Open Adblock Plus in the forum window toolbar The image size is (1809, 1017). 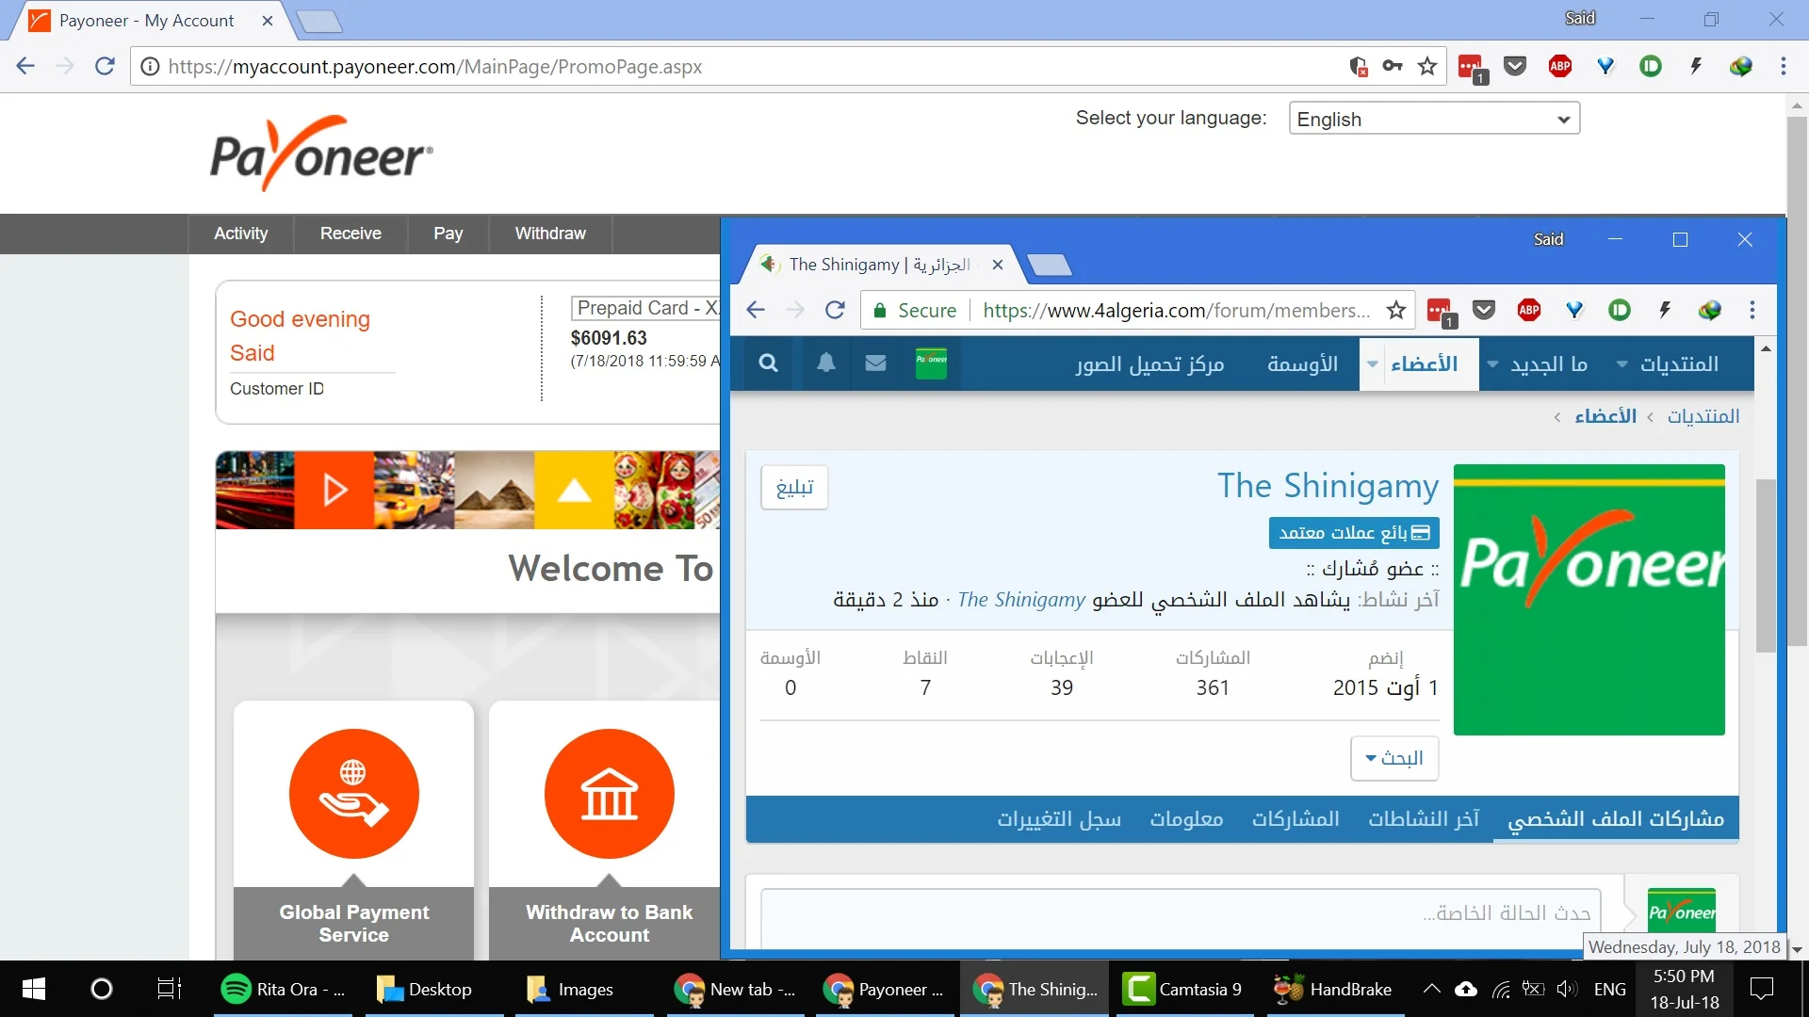coord(1529,310)
